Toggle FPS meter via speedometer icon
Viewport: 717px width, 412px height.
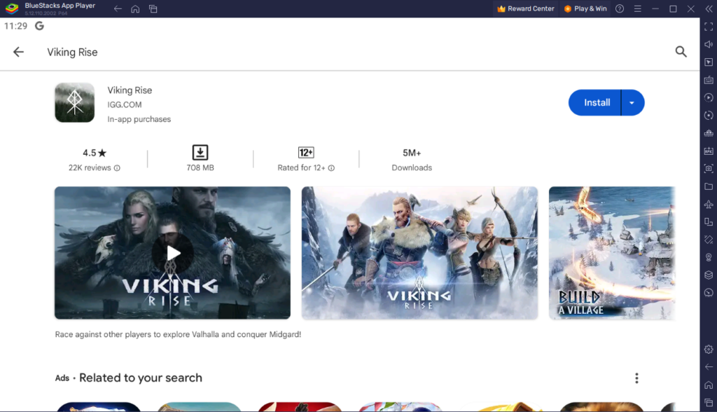[708, 292]
